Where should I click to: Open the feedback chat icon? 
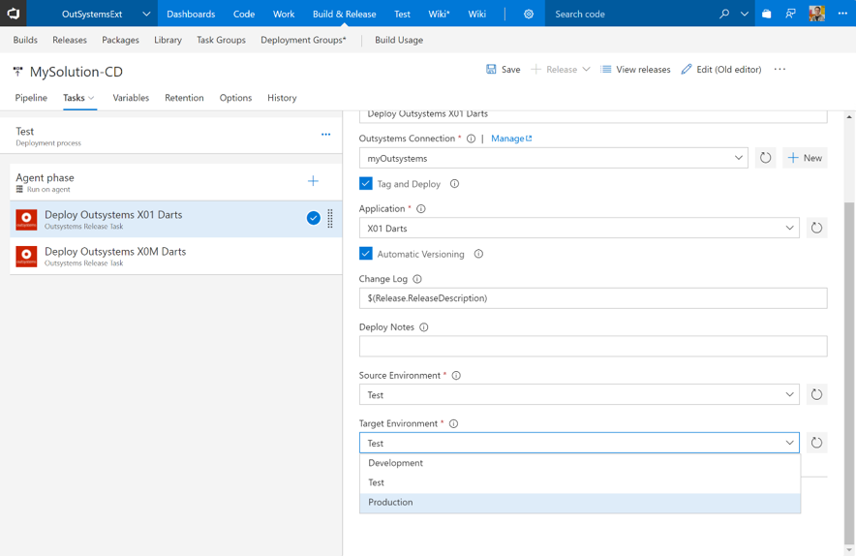pyautogui.click(x=790, y=14)
